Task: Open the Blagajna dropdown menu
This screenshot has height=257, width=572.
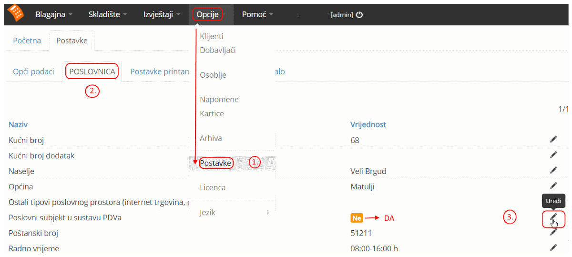Action: (x=54, y=14)
